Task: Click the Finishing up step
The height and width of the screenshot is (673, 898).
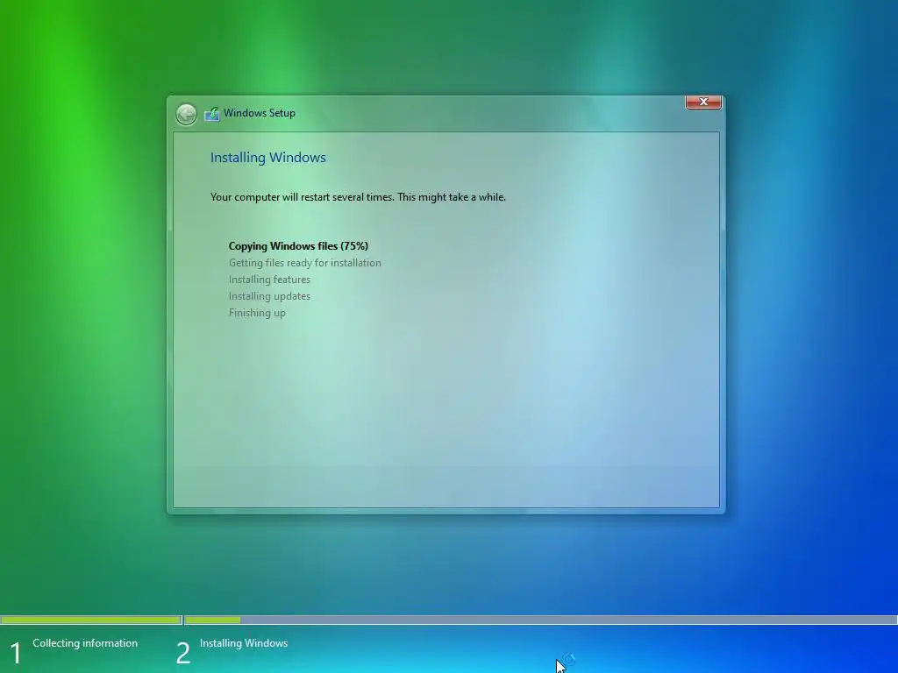Action: tap(257, 313)
